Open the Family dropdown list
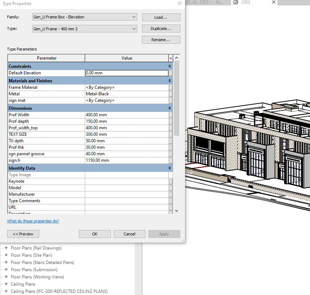The height and width of the screenshot is (295, 310). coord(134,17)
